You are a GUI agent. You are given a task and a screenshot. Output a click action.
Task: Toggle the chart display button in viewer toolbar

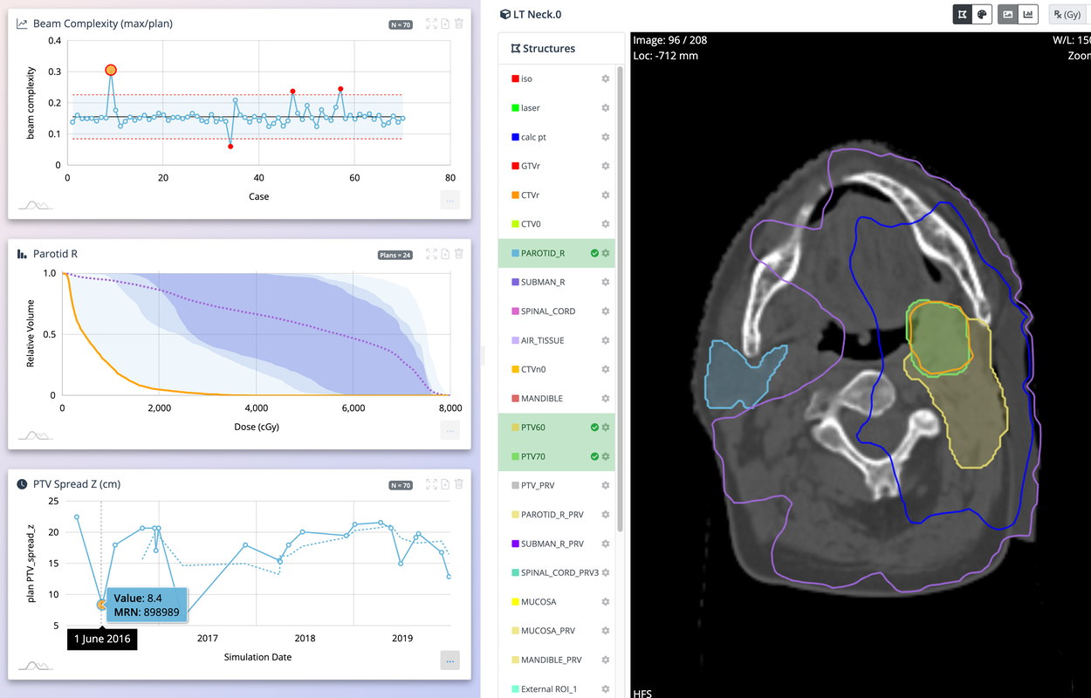click(1028, 14)
